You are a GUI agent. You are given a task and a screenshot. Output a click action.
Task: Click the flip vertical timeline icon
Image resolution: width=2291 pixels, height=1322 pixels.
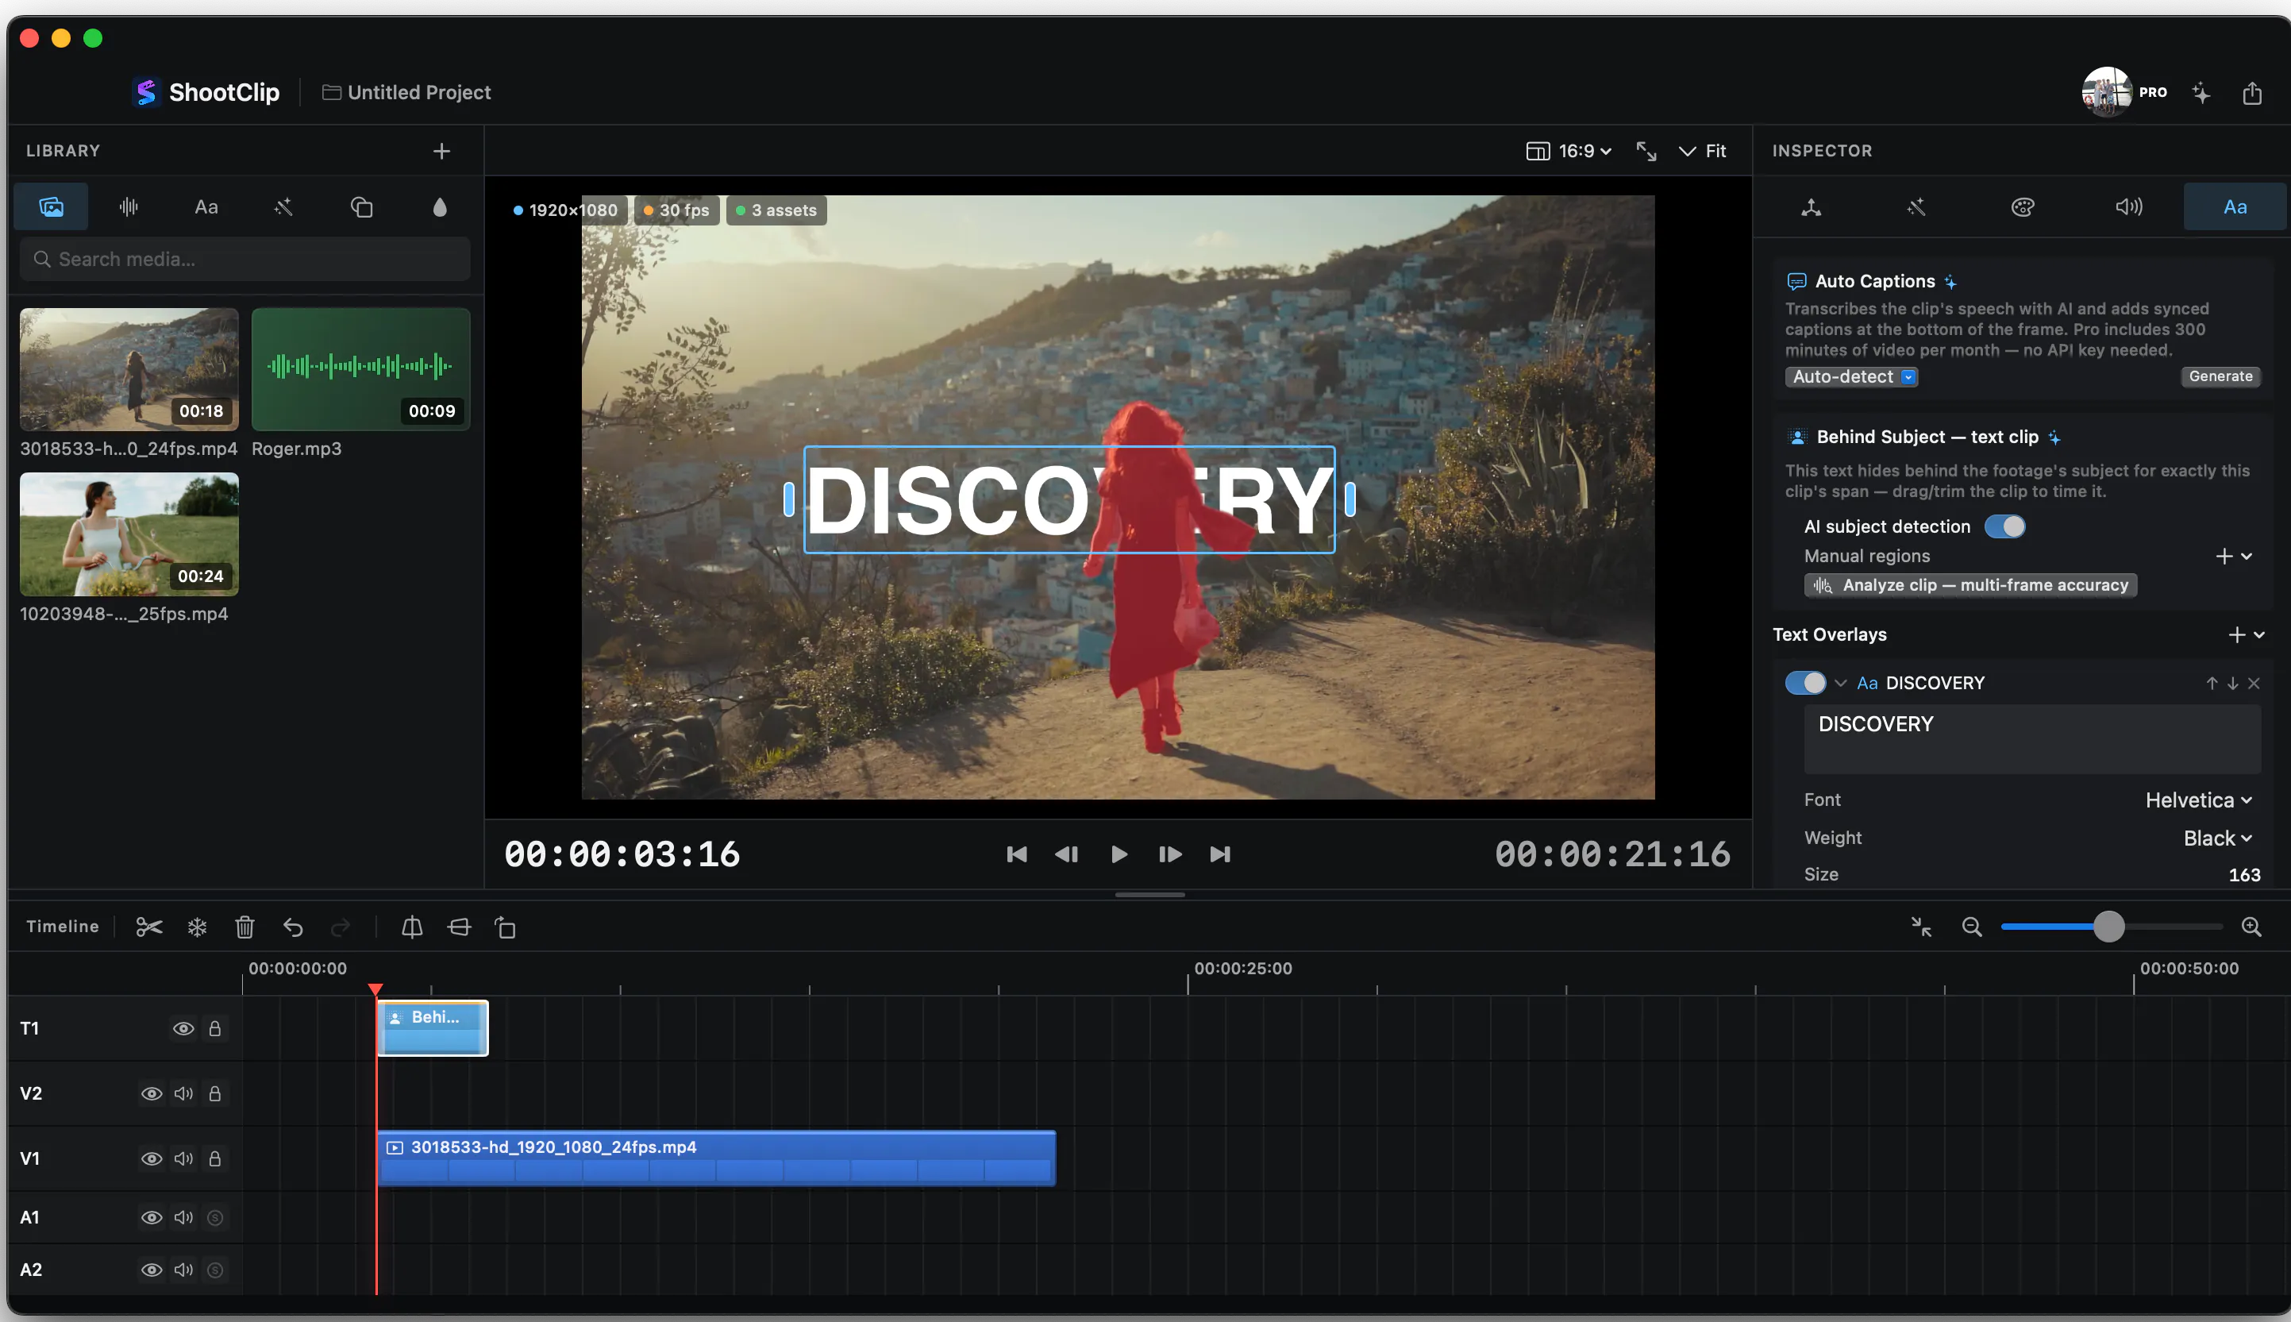[x=460, y=927]
